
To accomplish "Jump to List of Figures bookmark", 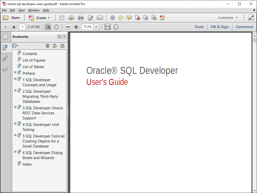I will click(x=34, y=60).
